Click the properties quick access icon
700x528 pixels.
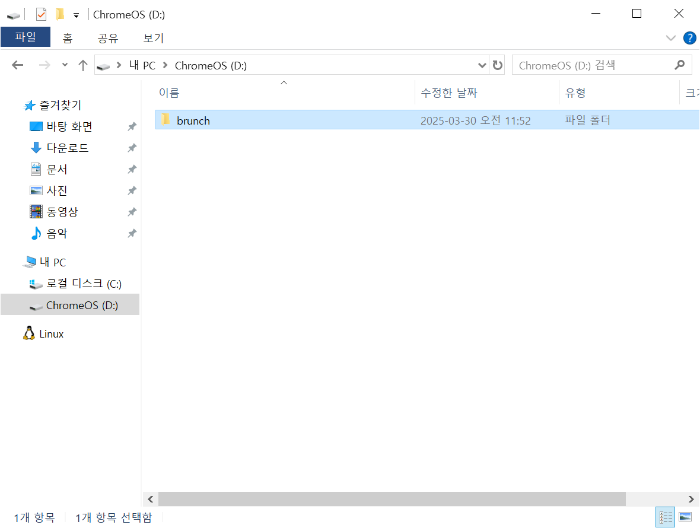coord(41,15)
